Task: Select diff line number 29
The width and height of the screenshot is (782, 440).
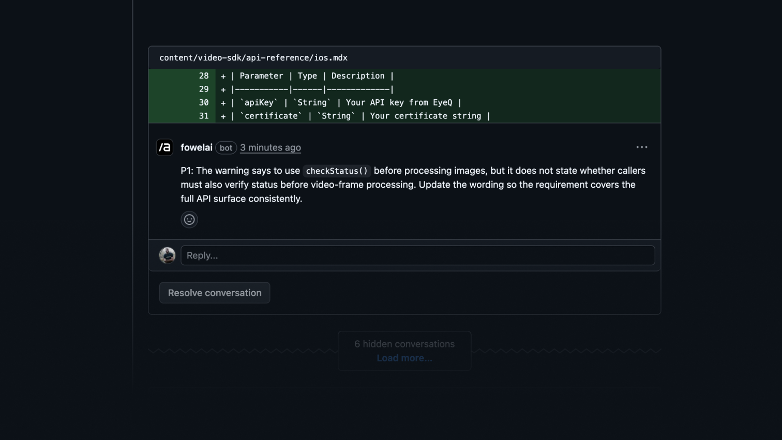Action: [x=204, y=89]
